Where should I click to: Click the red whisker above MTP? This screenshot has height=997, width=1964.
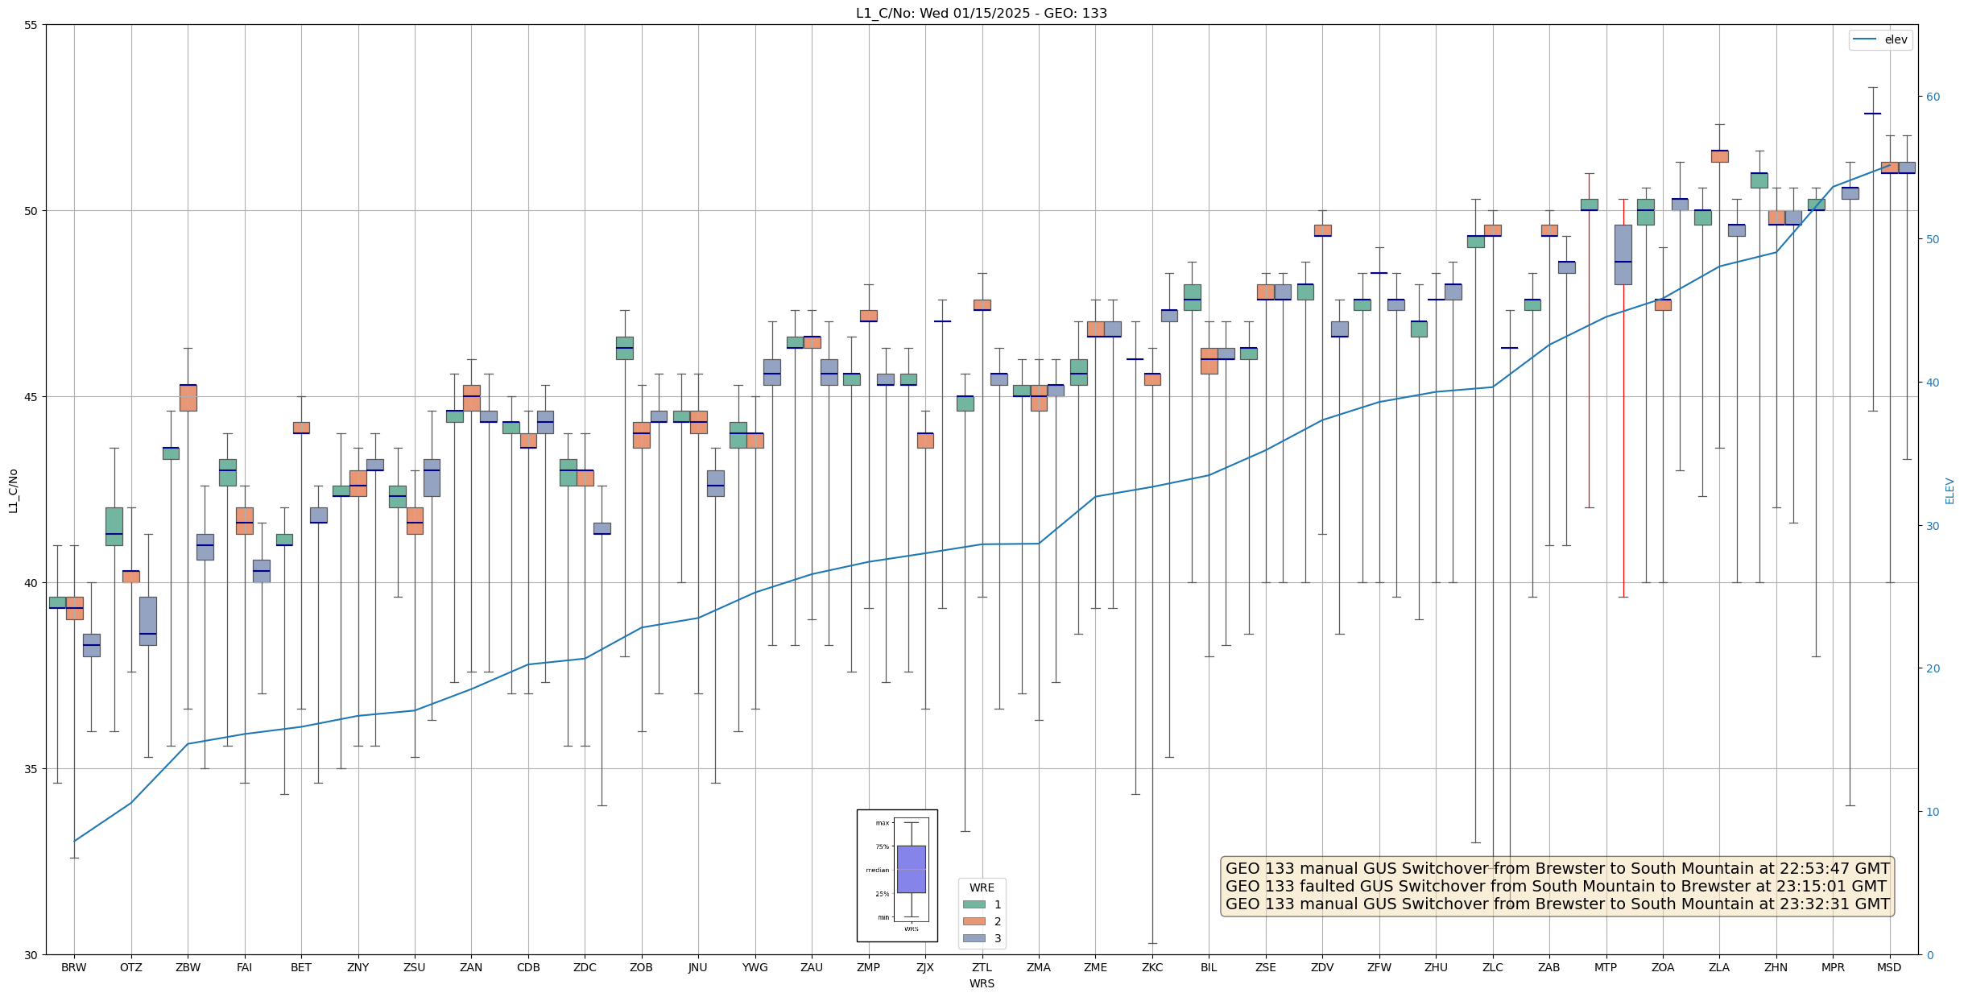(1589, 362)
